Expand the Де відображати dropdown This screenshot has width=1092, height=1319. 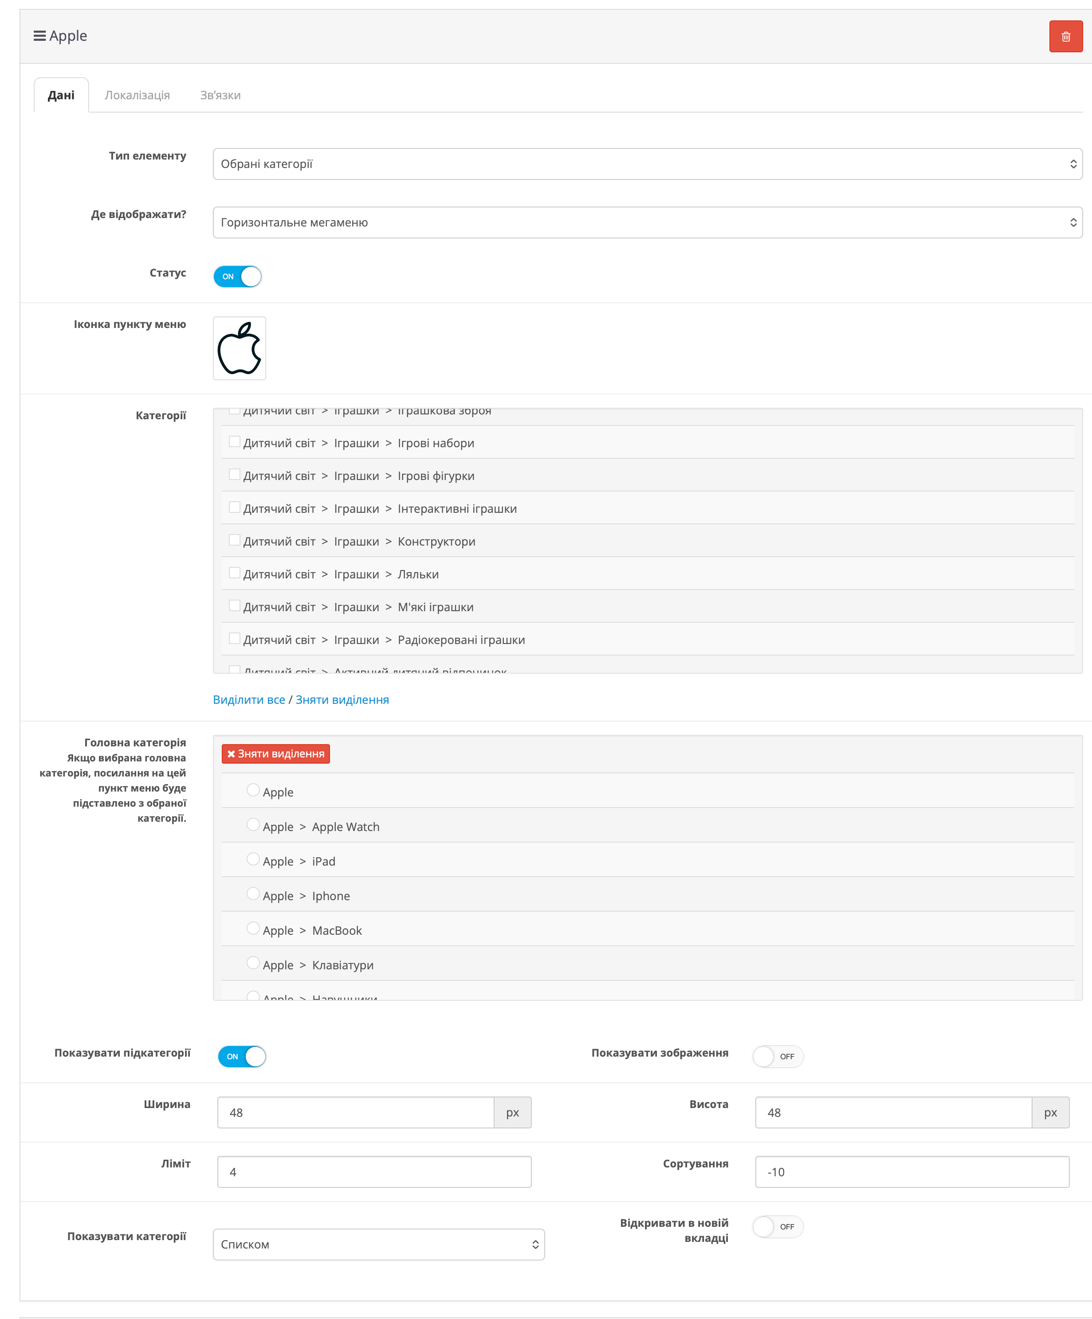[647, 222]
